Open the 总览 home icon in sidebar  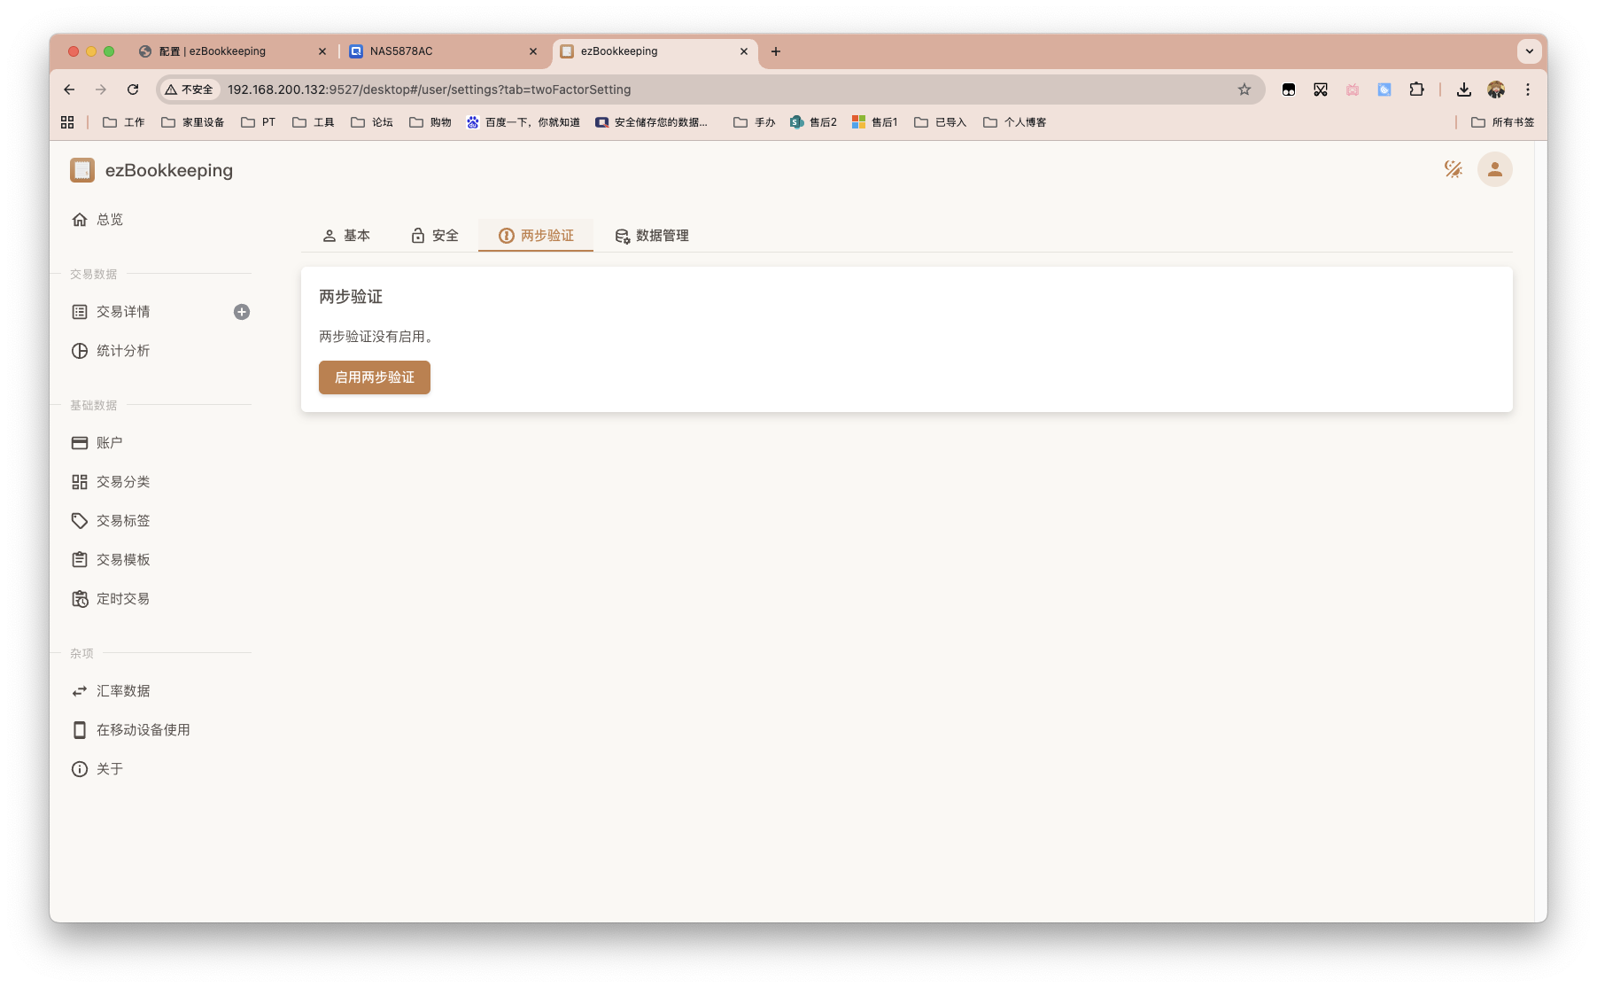pos(79,219)
